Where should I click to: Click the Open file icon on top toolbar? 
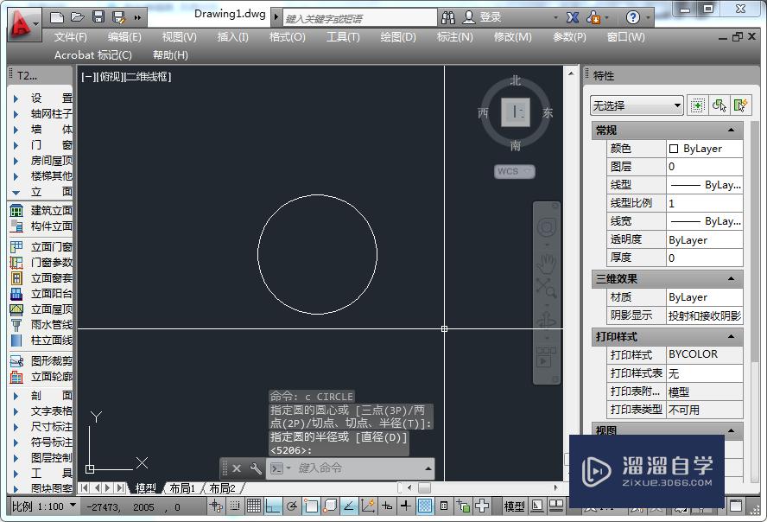77,16
